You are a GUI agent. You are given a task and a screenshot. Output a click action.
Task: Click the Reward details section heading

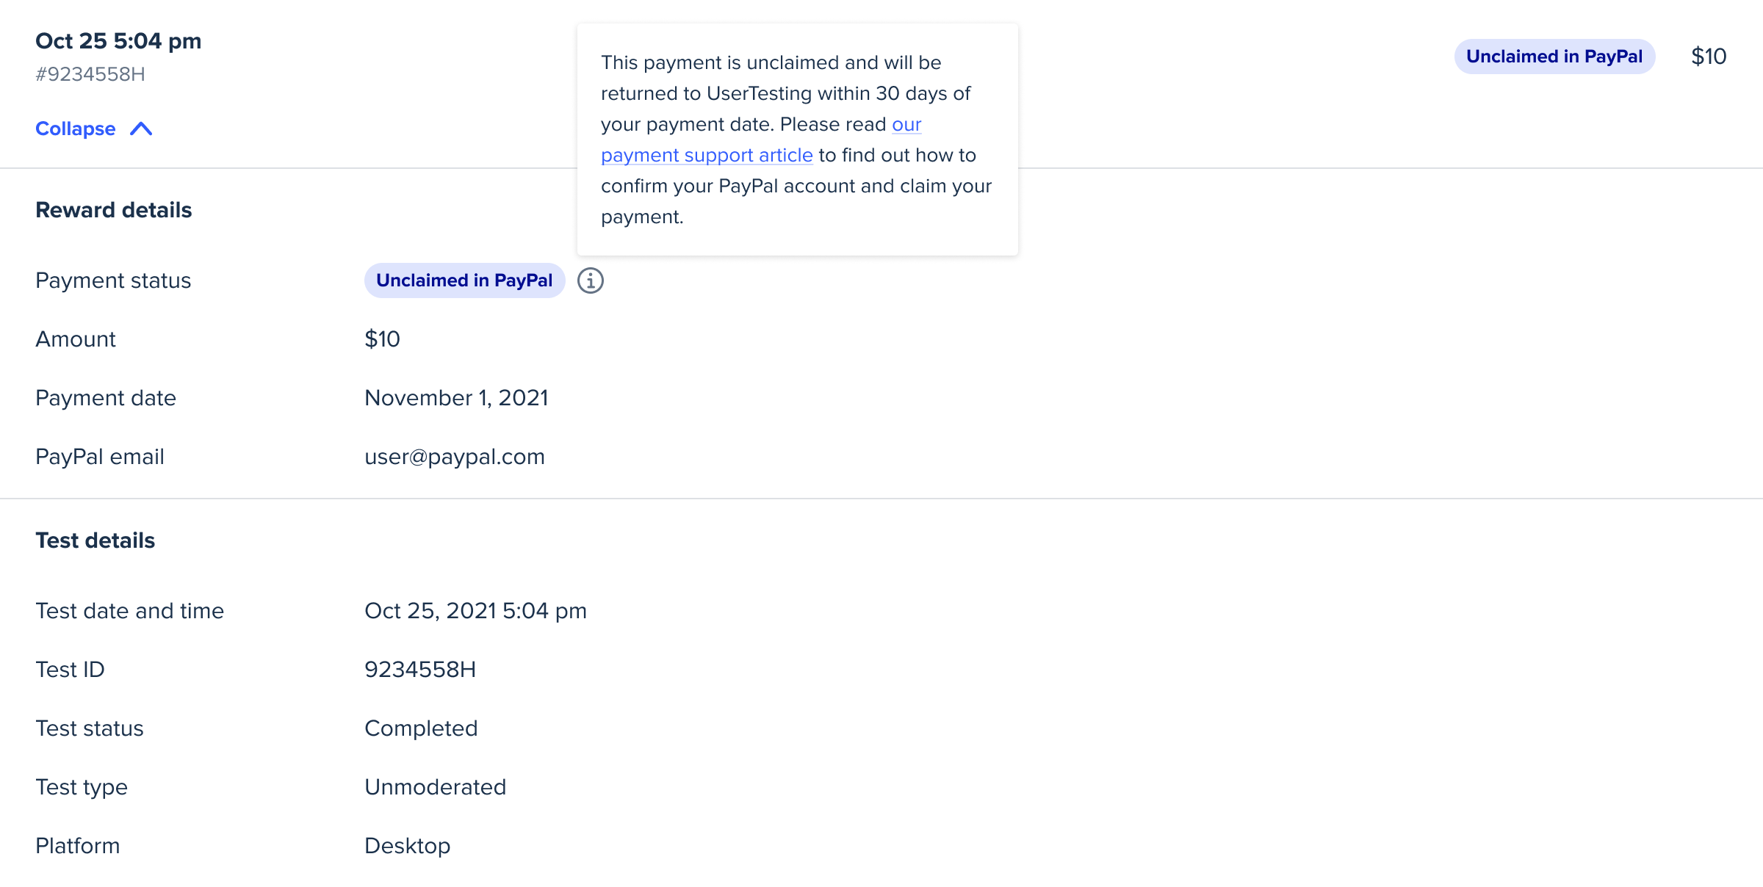coord(114,210)
